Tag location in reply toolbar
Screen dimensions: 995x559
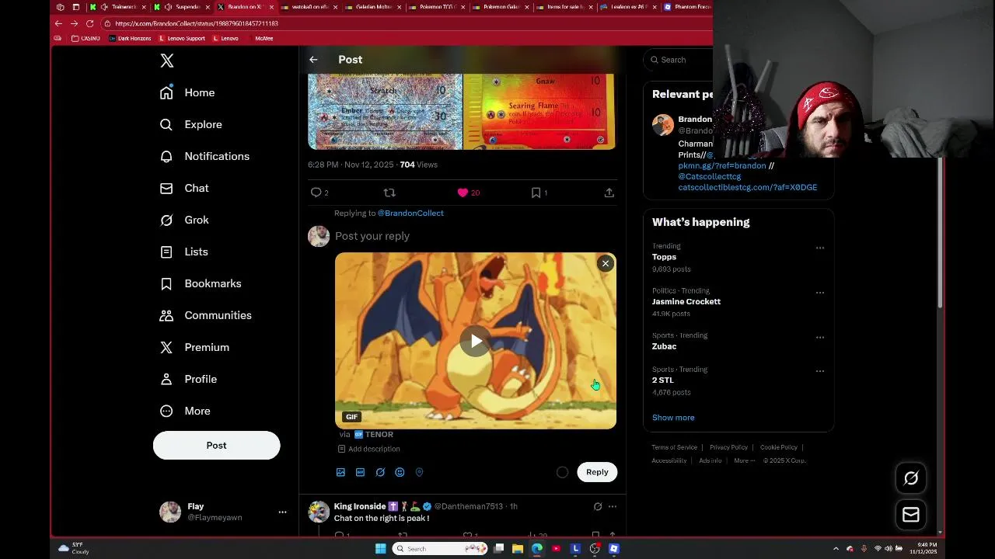click(419, 472)
